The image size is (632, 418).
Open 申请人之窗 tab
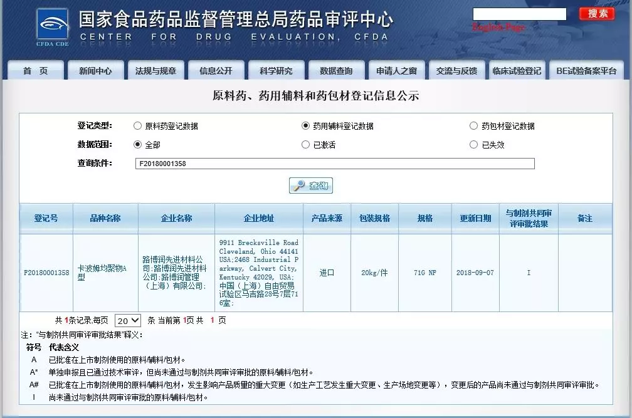397,70
